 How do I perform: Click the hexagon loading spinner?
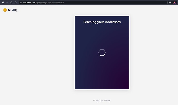pos(102,52)
